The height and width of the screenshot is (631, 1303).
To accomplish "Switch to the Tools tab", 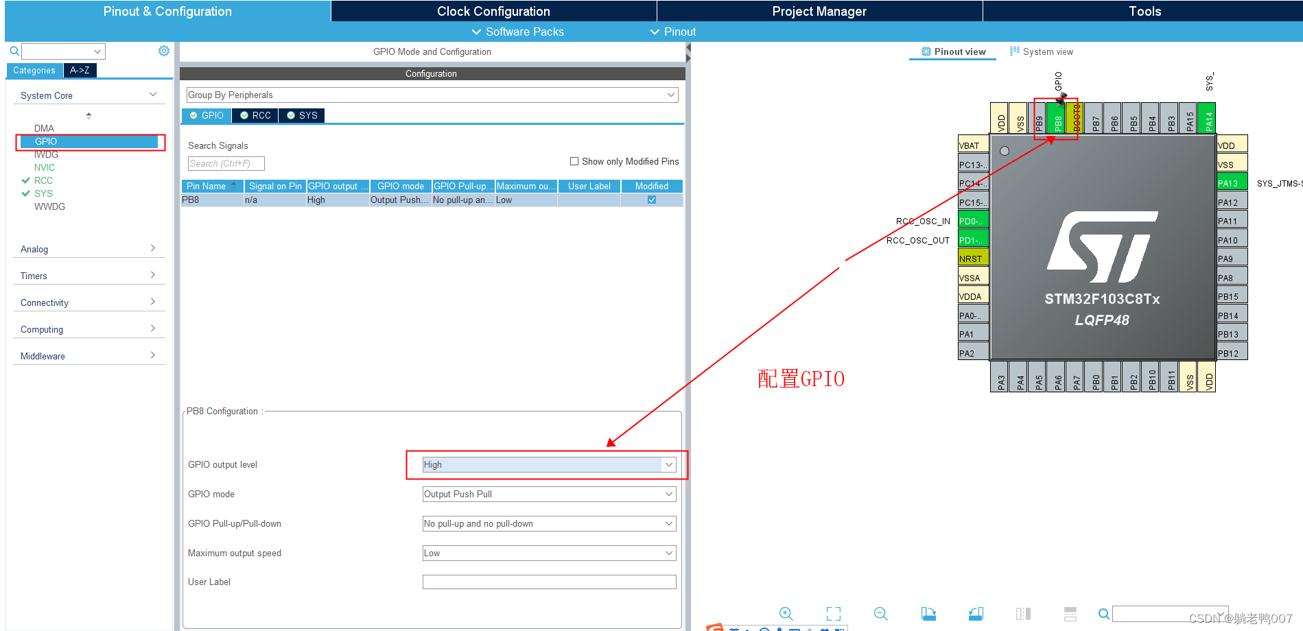I will [1144, 11].
